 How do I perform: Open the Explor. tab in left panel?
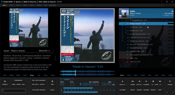18,75
